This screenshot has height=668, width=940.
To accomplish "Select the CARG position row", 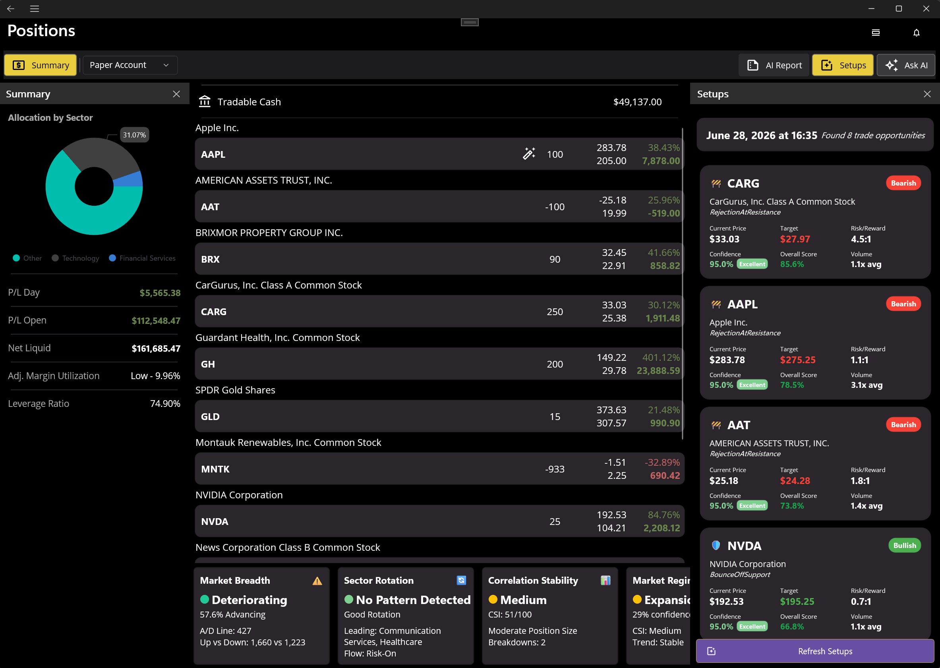I will pyautogui.click(x=439, y=312).
